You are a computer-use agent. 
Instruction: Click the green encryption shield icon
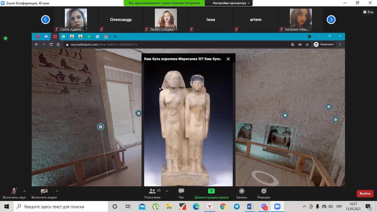(5, 38)
